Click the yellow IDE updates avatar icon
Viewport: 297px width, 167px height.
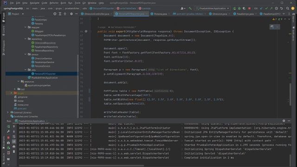pyautogui.click(x=293, y=8)
